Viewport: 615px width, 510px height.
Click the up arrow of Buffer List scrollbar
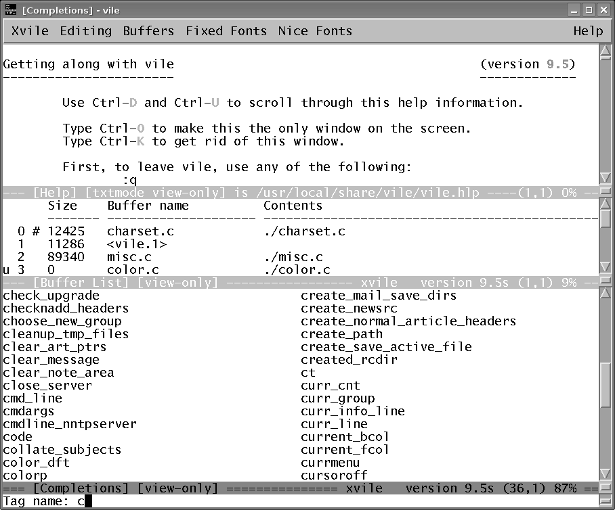coord(605,204)
